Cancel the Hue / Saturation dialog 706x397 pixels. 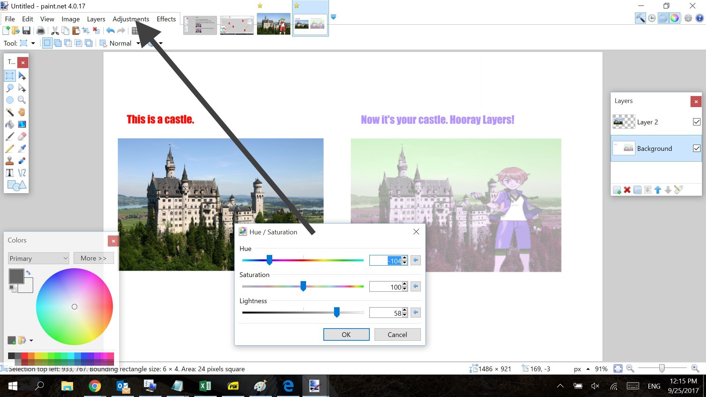pos(397,334)
